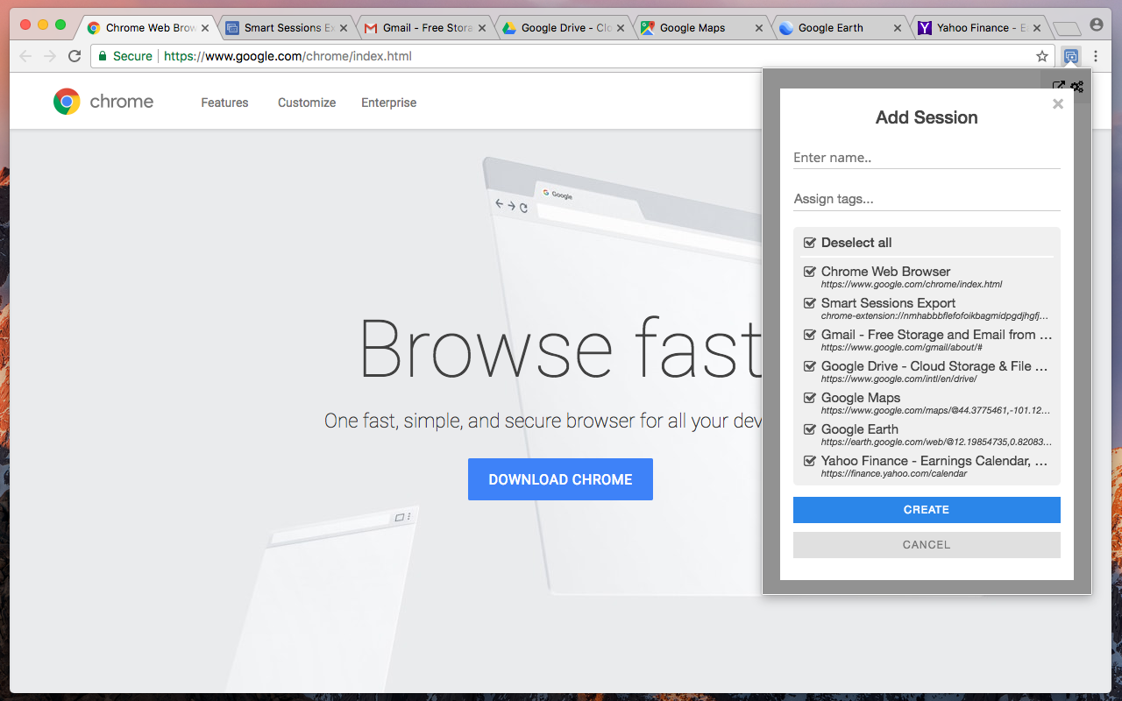Open the Chrome profile avatar icon
This screenshot has width=1122, height=701.
click(1096, 25)
